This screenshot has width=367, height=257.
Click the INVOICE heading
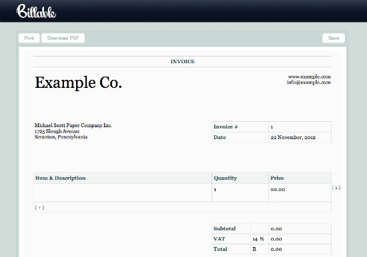[183, 61]
